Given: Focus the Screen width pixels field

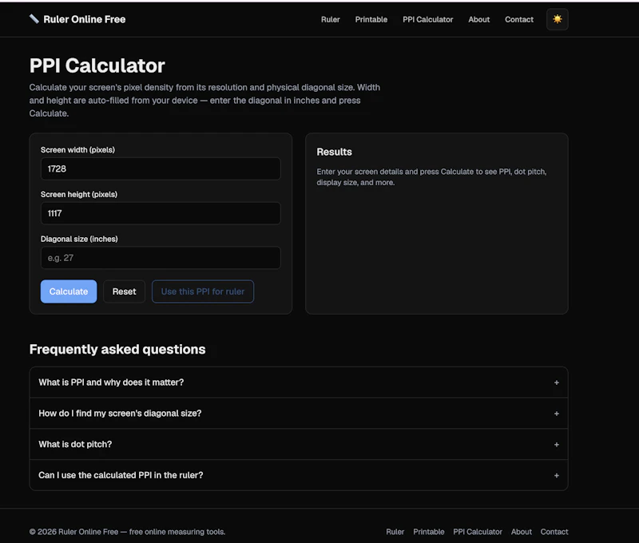Looking at the screenshot, I should 161,168.
